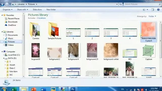Open the Organize menu
This screenshot has width=162, height=91.
8,10
